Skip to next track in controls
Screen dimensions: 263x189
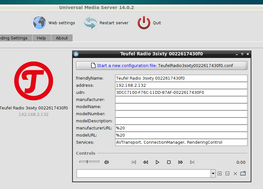(x=192, y=162)
